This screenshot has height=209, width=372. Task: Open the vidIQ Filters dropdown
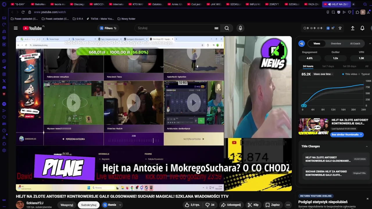[x=108, y=28]
